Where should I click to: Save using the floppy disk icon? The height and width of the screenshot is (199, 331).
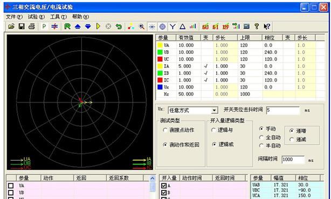click(x=22, y=26)
